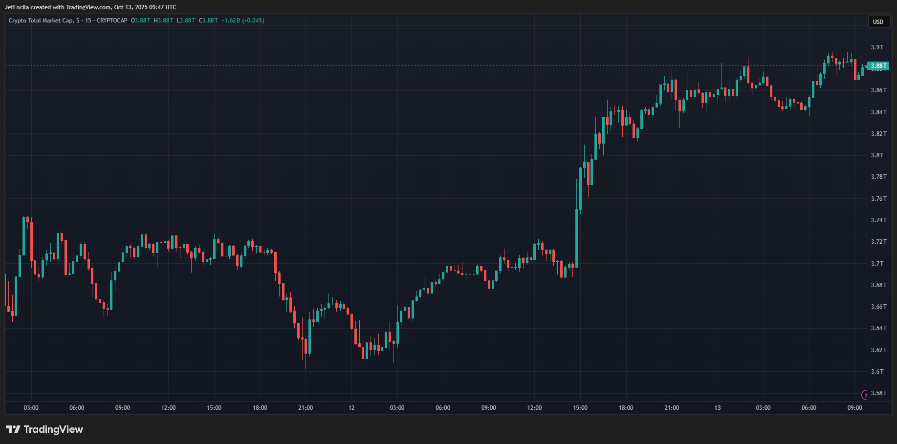897x444 pixels.
Task: Click the 3.8T price axis label
Action: pyautogui.click(x=877, y=155)
